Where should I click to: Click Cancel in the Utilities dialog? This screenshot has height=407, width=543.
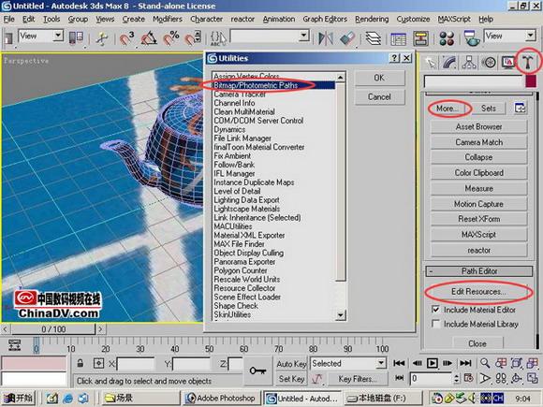pos(379,97)
